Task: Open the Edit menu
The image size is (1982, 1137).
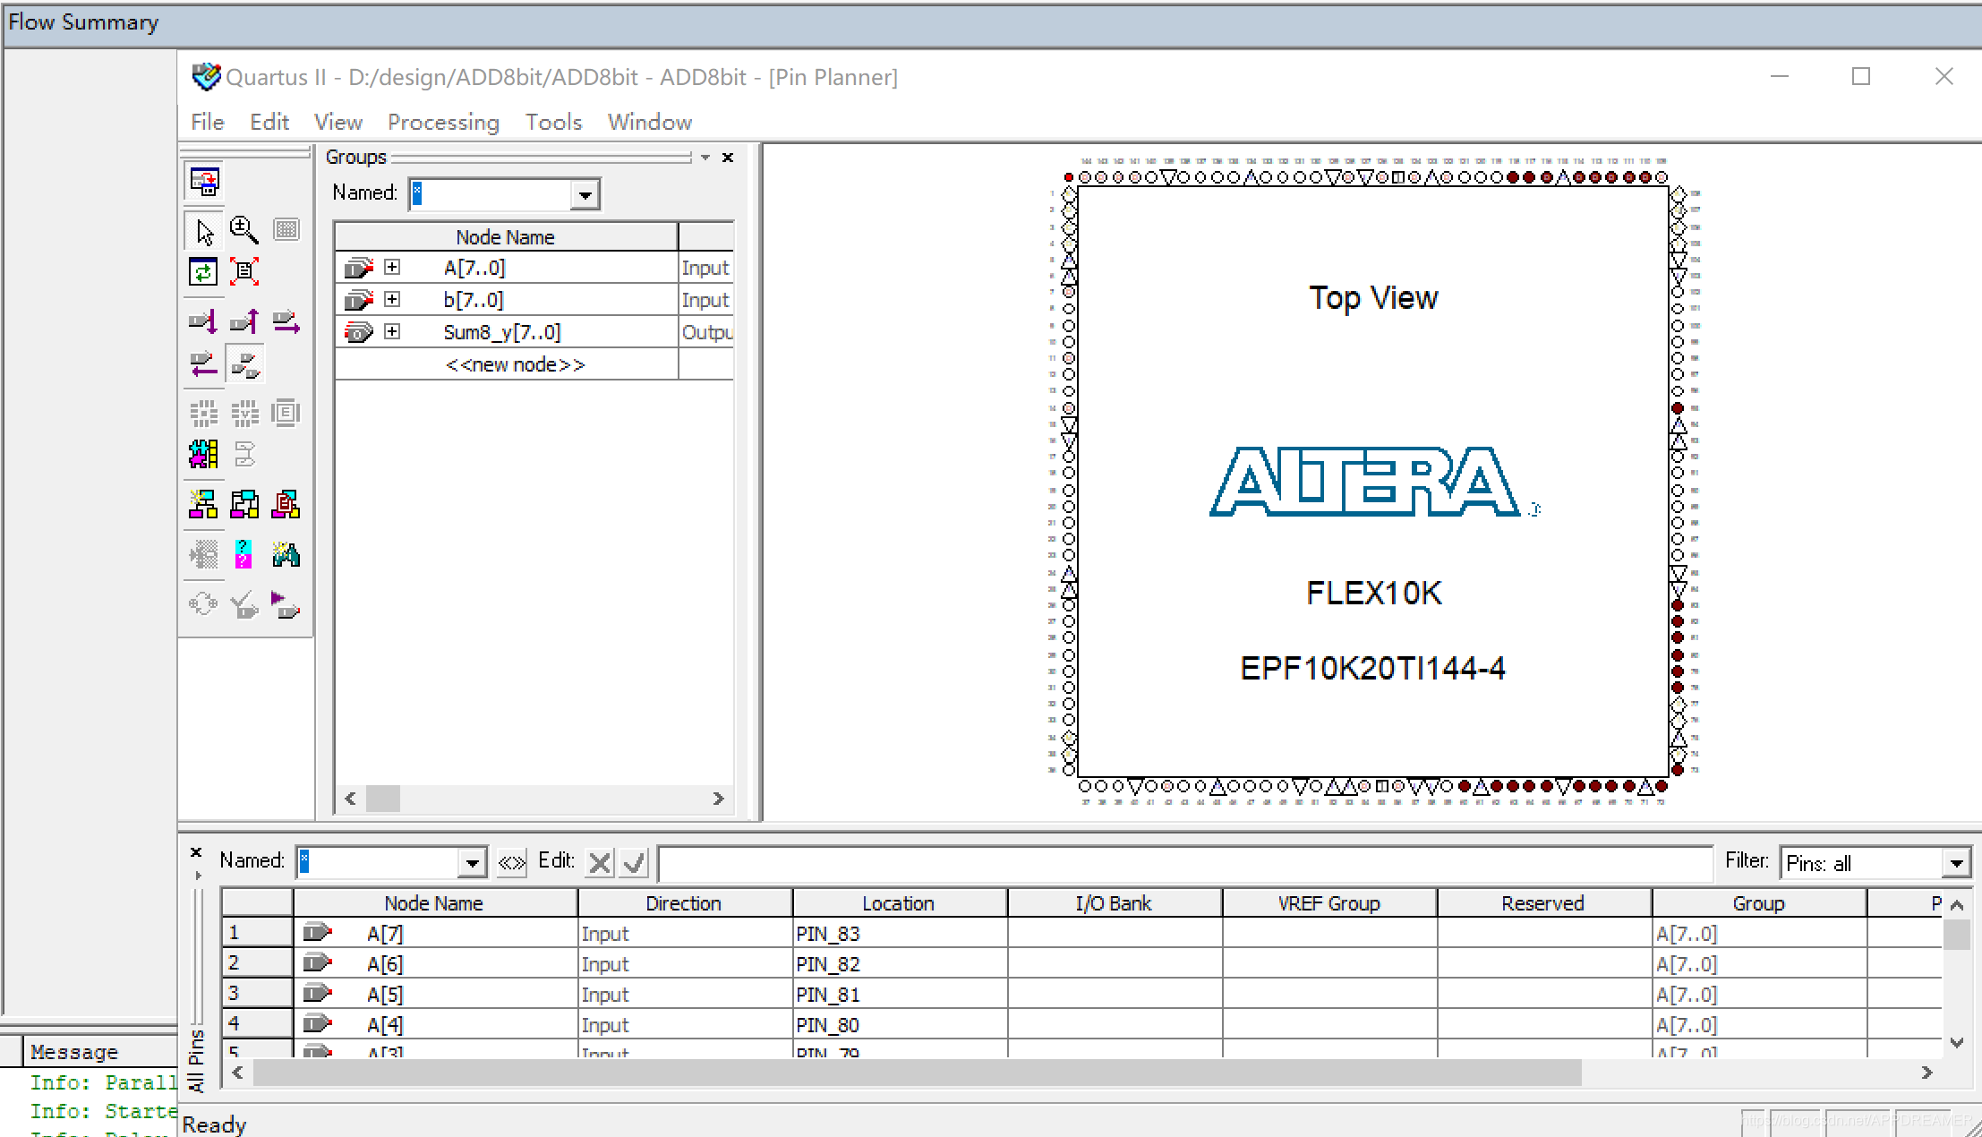Action: pyautogui.click(x=269, y=122)
